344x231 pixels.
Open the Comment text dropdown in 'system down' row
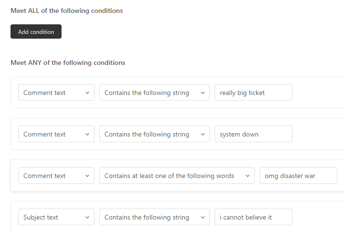pos(56,134)
